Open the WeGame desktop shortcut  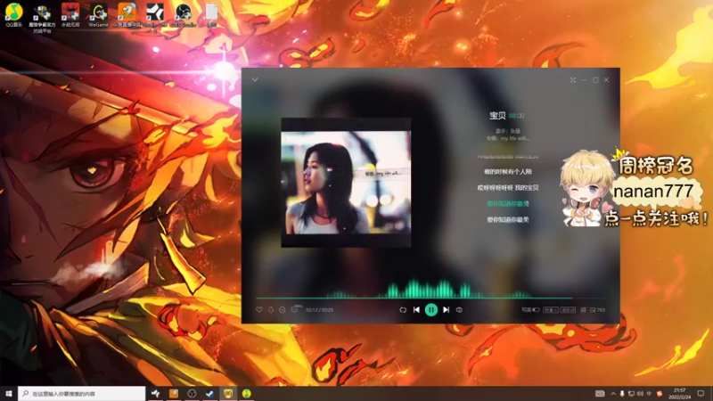(98, 15)
